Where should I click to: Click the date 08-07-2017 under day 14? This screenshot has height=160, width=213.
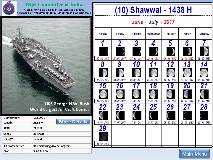[x=204, y=80]
